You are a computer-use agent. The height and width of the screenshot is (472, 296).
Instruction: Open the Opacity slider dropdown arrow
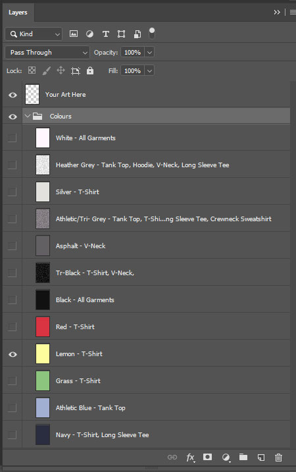[x=149, y=53]
